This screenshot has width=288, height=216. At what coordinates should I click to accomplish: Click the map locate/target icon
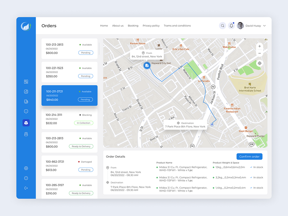(x=259, y=63)
